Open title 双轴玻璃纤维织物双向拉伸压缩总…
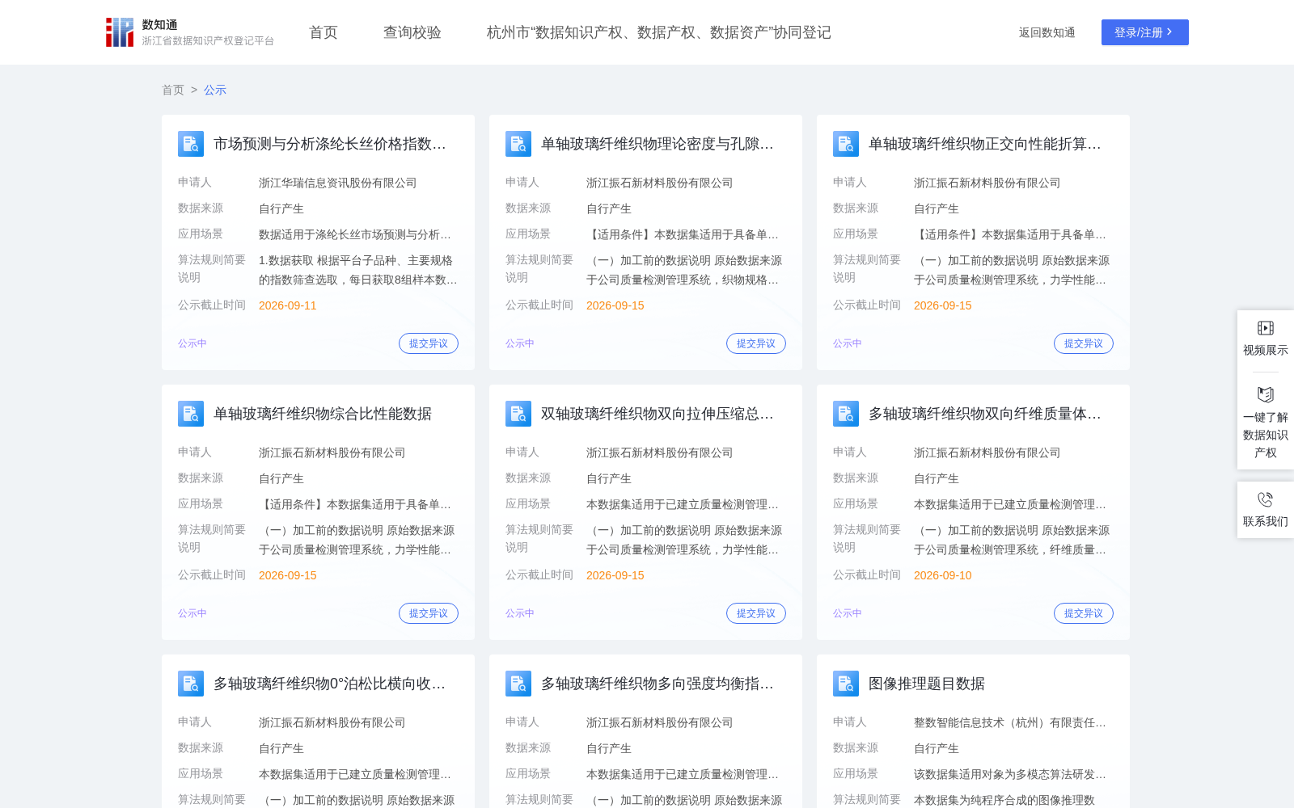 point(658,414)
